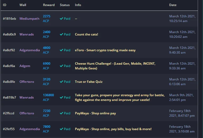Select transaction ID #2ffccd

pyautogui.click(x=8, y=113)
